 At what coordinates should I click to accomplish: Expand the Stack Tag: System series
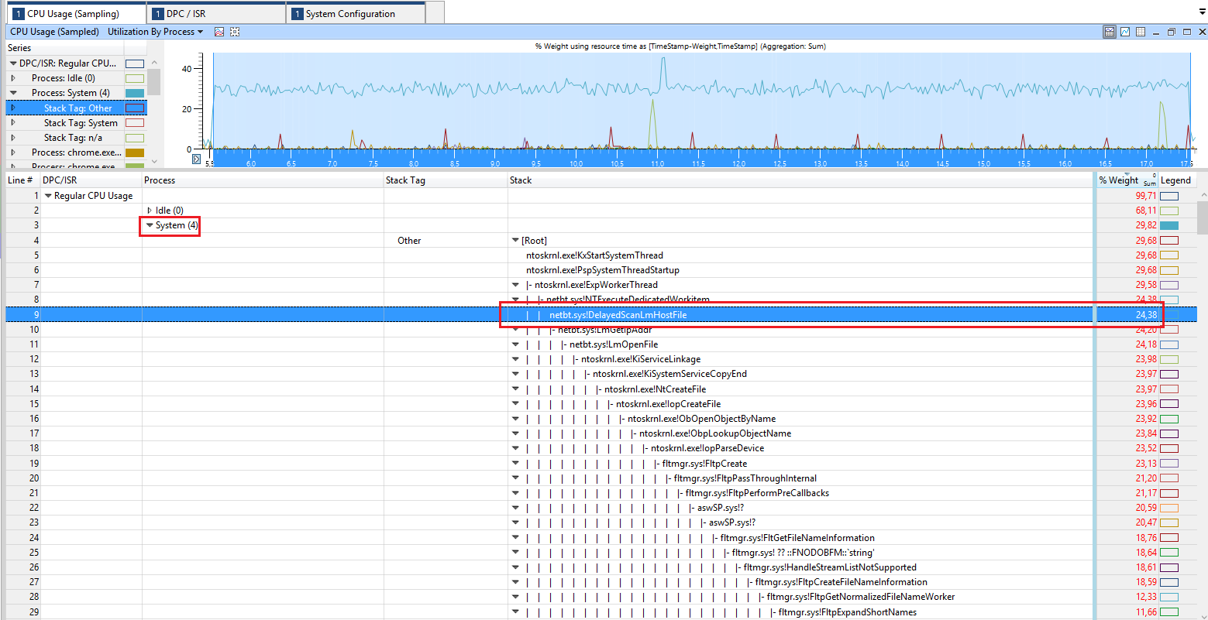click(x=13, y=123)
